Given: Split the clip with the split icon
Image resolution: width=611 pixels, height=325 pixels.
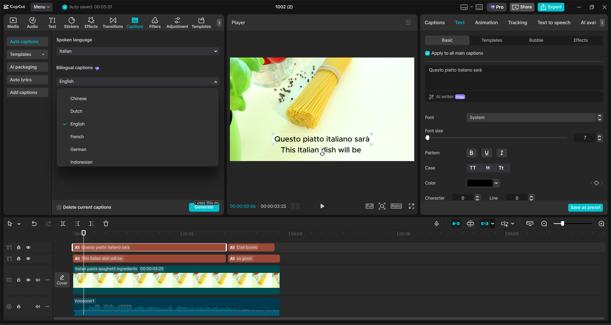Looking at the screenshot, I should [63, 223].
